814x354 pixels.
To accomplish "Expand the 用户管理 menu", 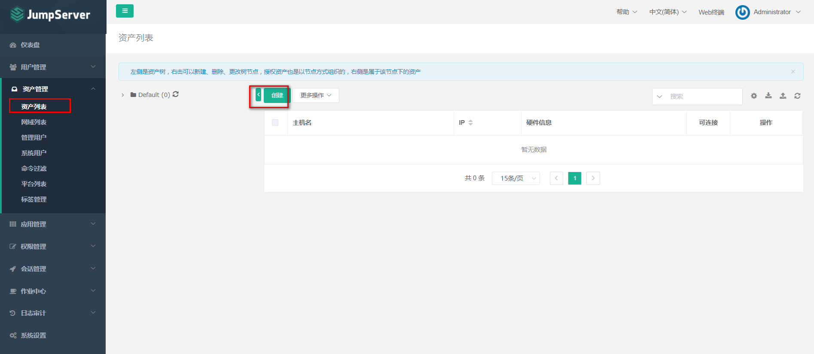I will (53, 67).
